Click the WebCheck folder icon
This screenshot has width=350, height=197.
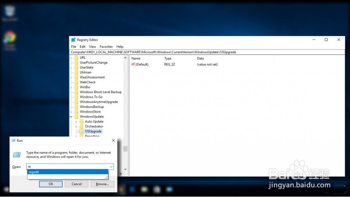pyautogui.click(x=76, y=82)
